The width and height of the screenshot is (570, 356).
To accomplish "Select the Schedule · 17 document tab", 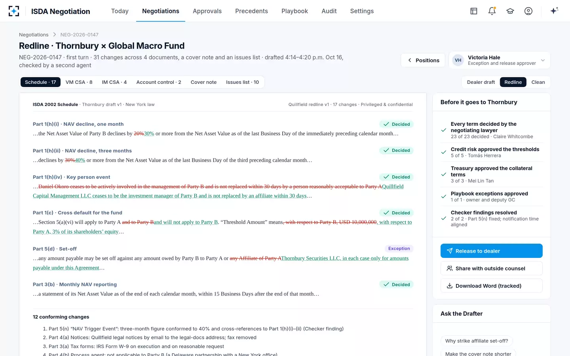I will coord(40,82).
